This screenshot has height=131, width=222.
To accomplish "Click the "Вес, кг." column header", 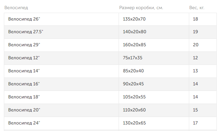I will [197, 7].
